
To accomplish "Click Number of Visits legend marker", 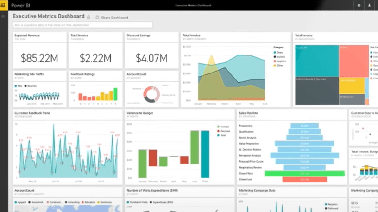I will (x=128, y=202).
